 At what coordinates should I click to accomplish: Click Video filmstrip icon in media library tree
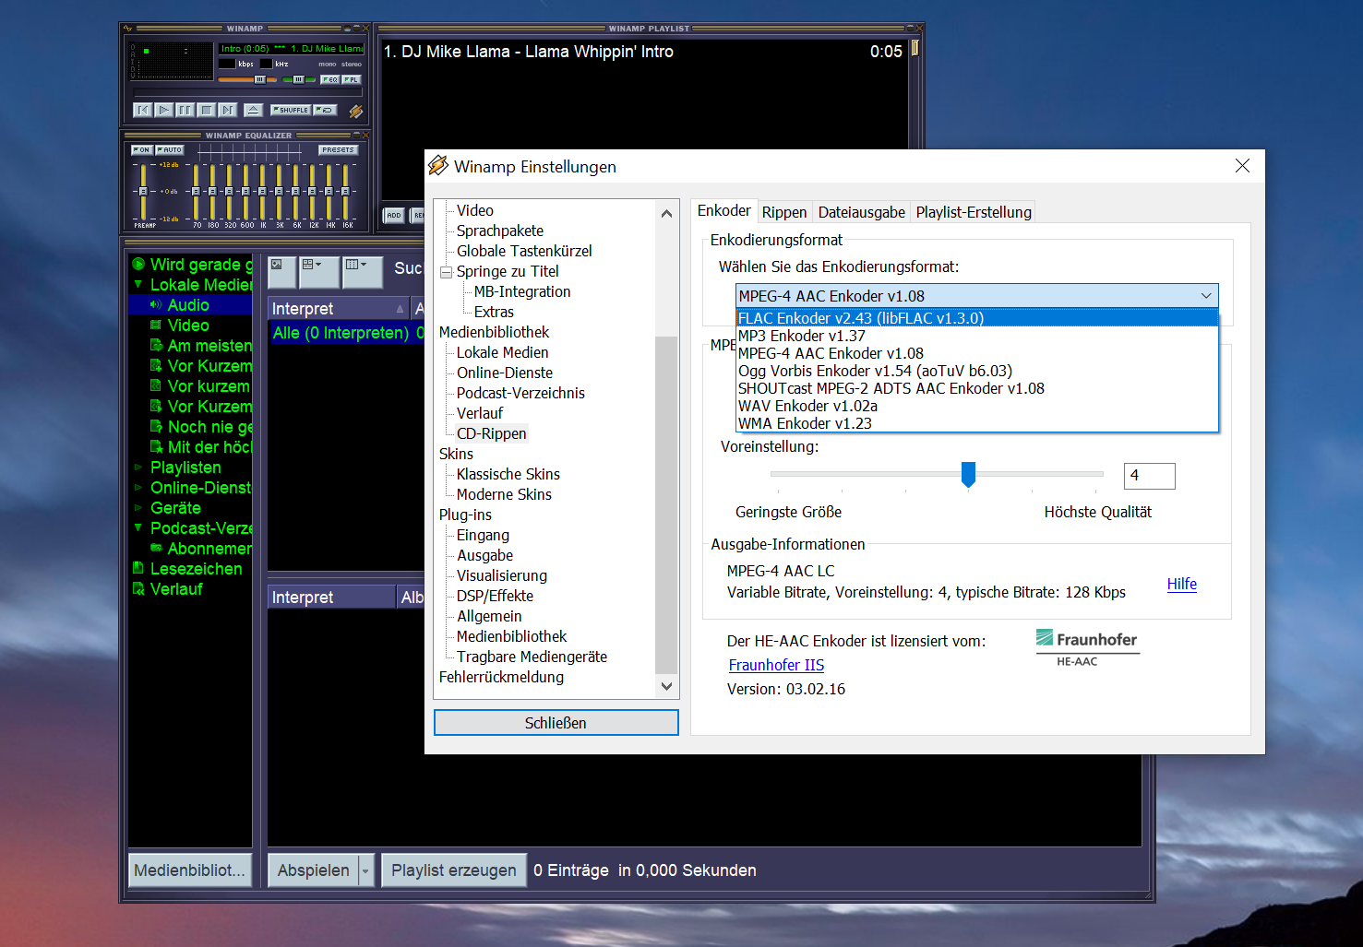[156, 325]
